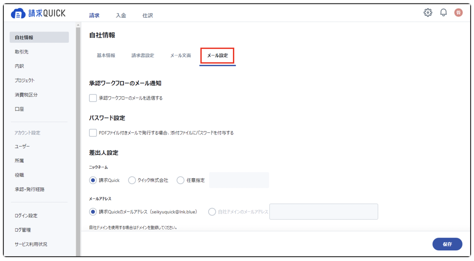Open the 入金 top menu
474x261 pixels.
click(121, 15)
